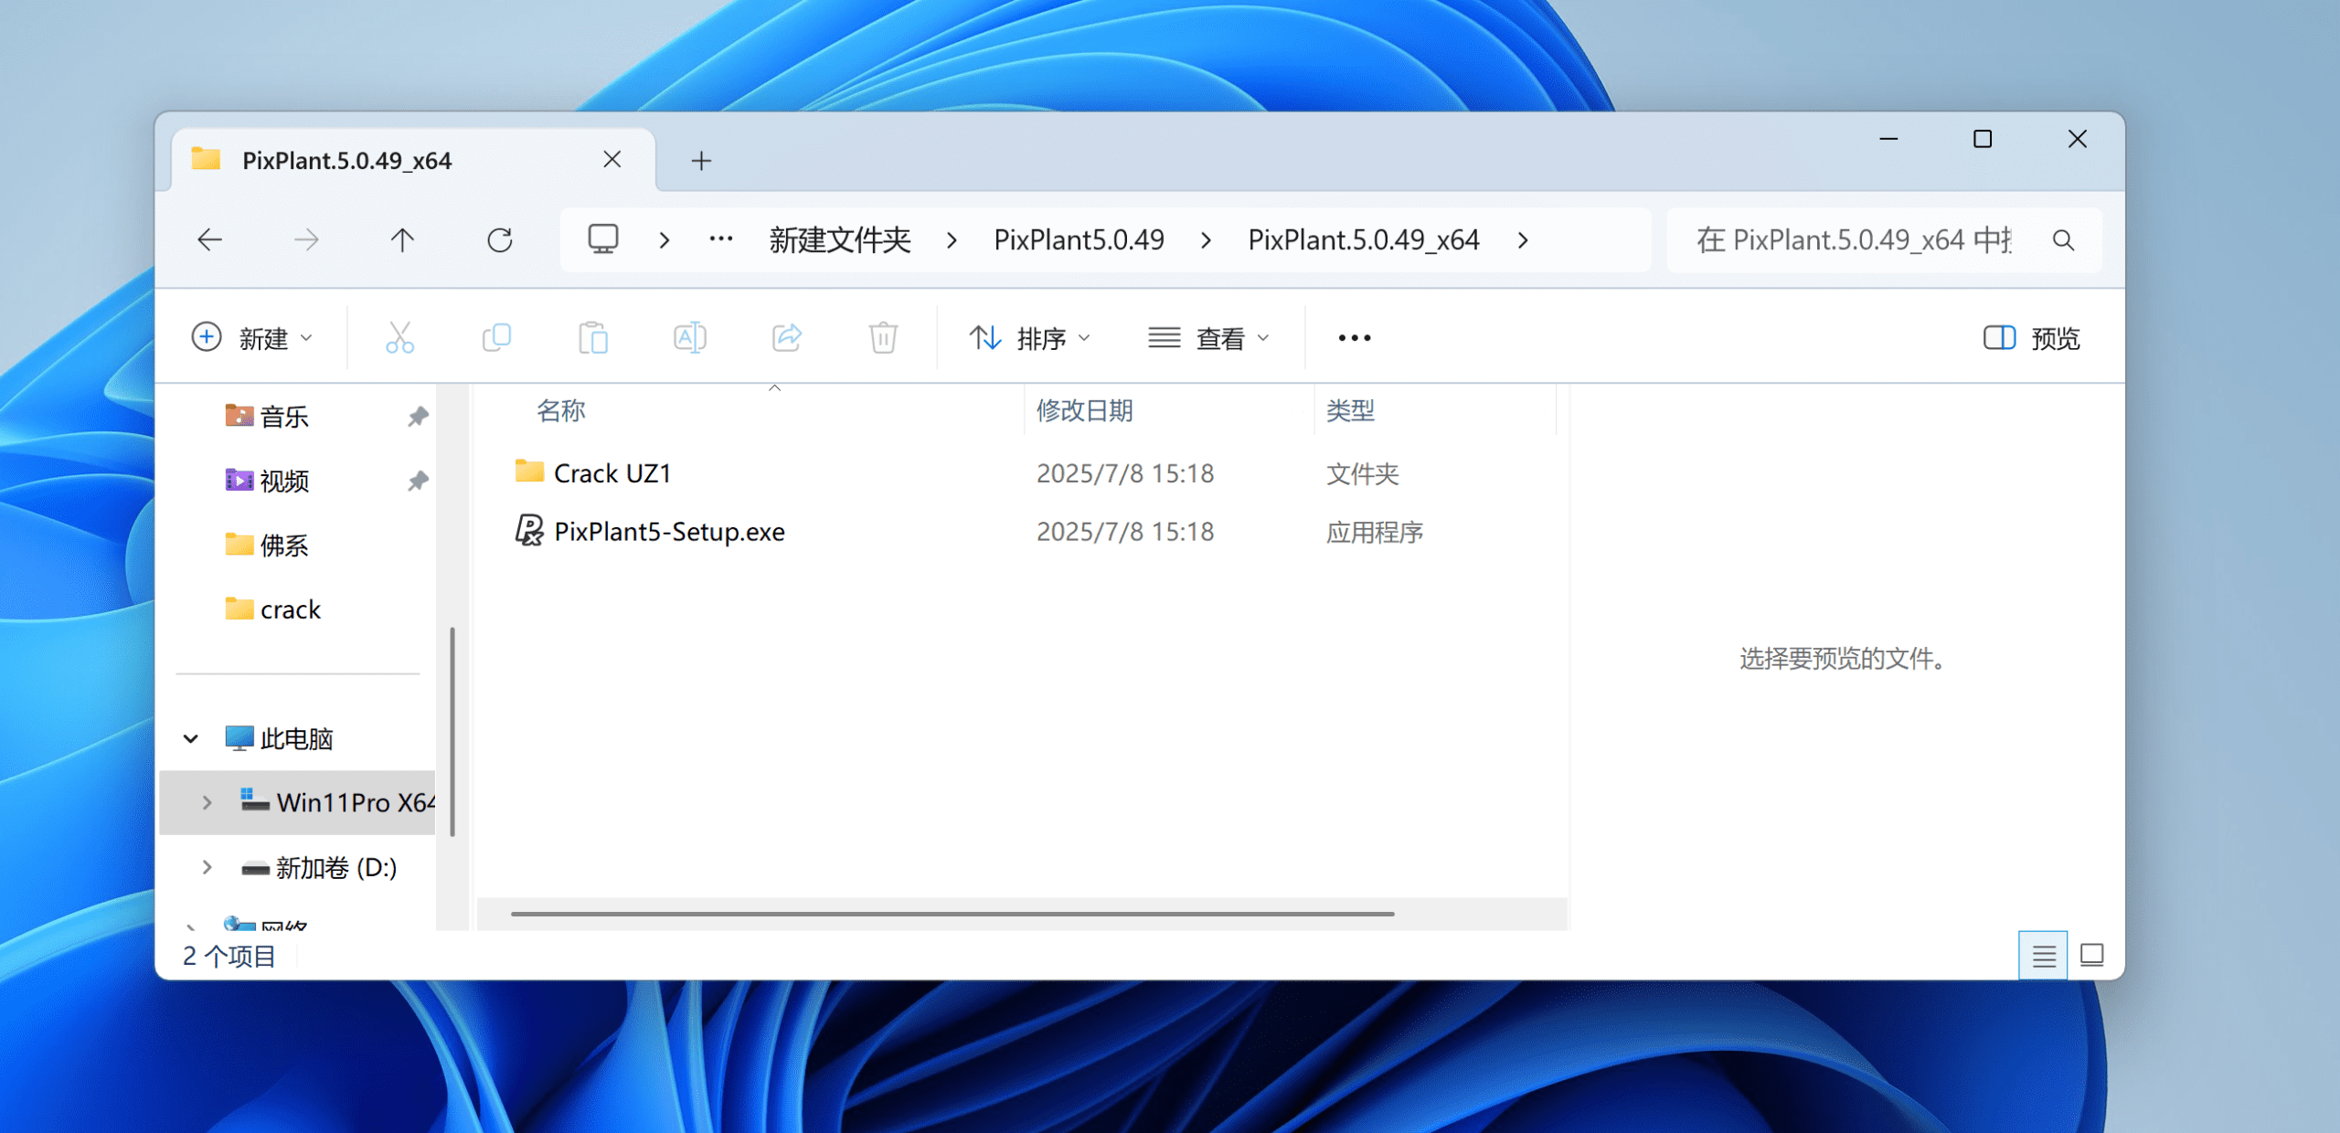Click the Delete trash icon
This screenshot has height=1133, width=2340.
[x=882, y=338]
